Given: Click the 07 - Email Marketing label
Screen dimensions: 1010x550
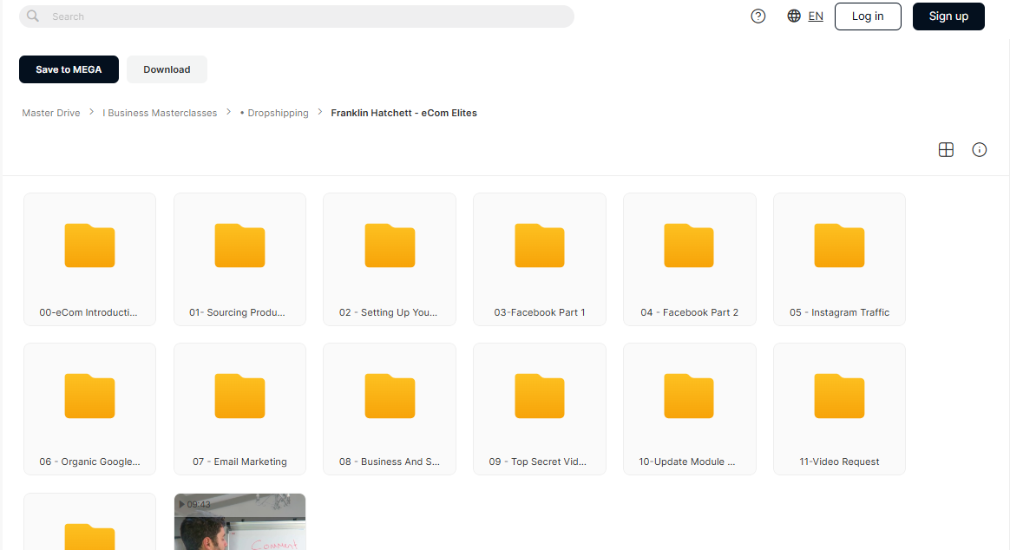Looking at the screenshot, I should click(239, 462).
